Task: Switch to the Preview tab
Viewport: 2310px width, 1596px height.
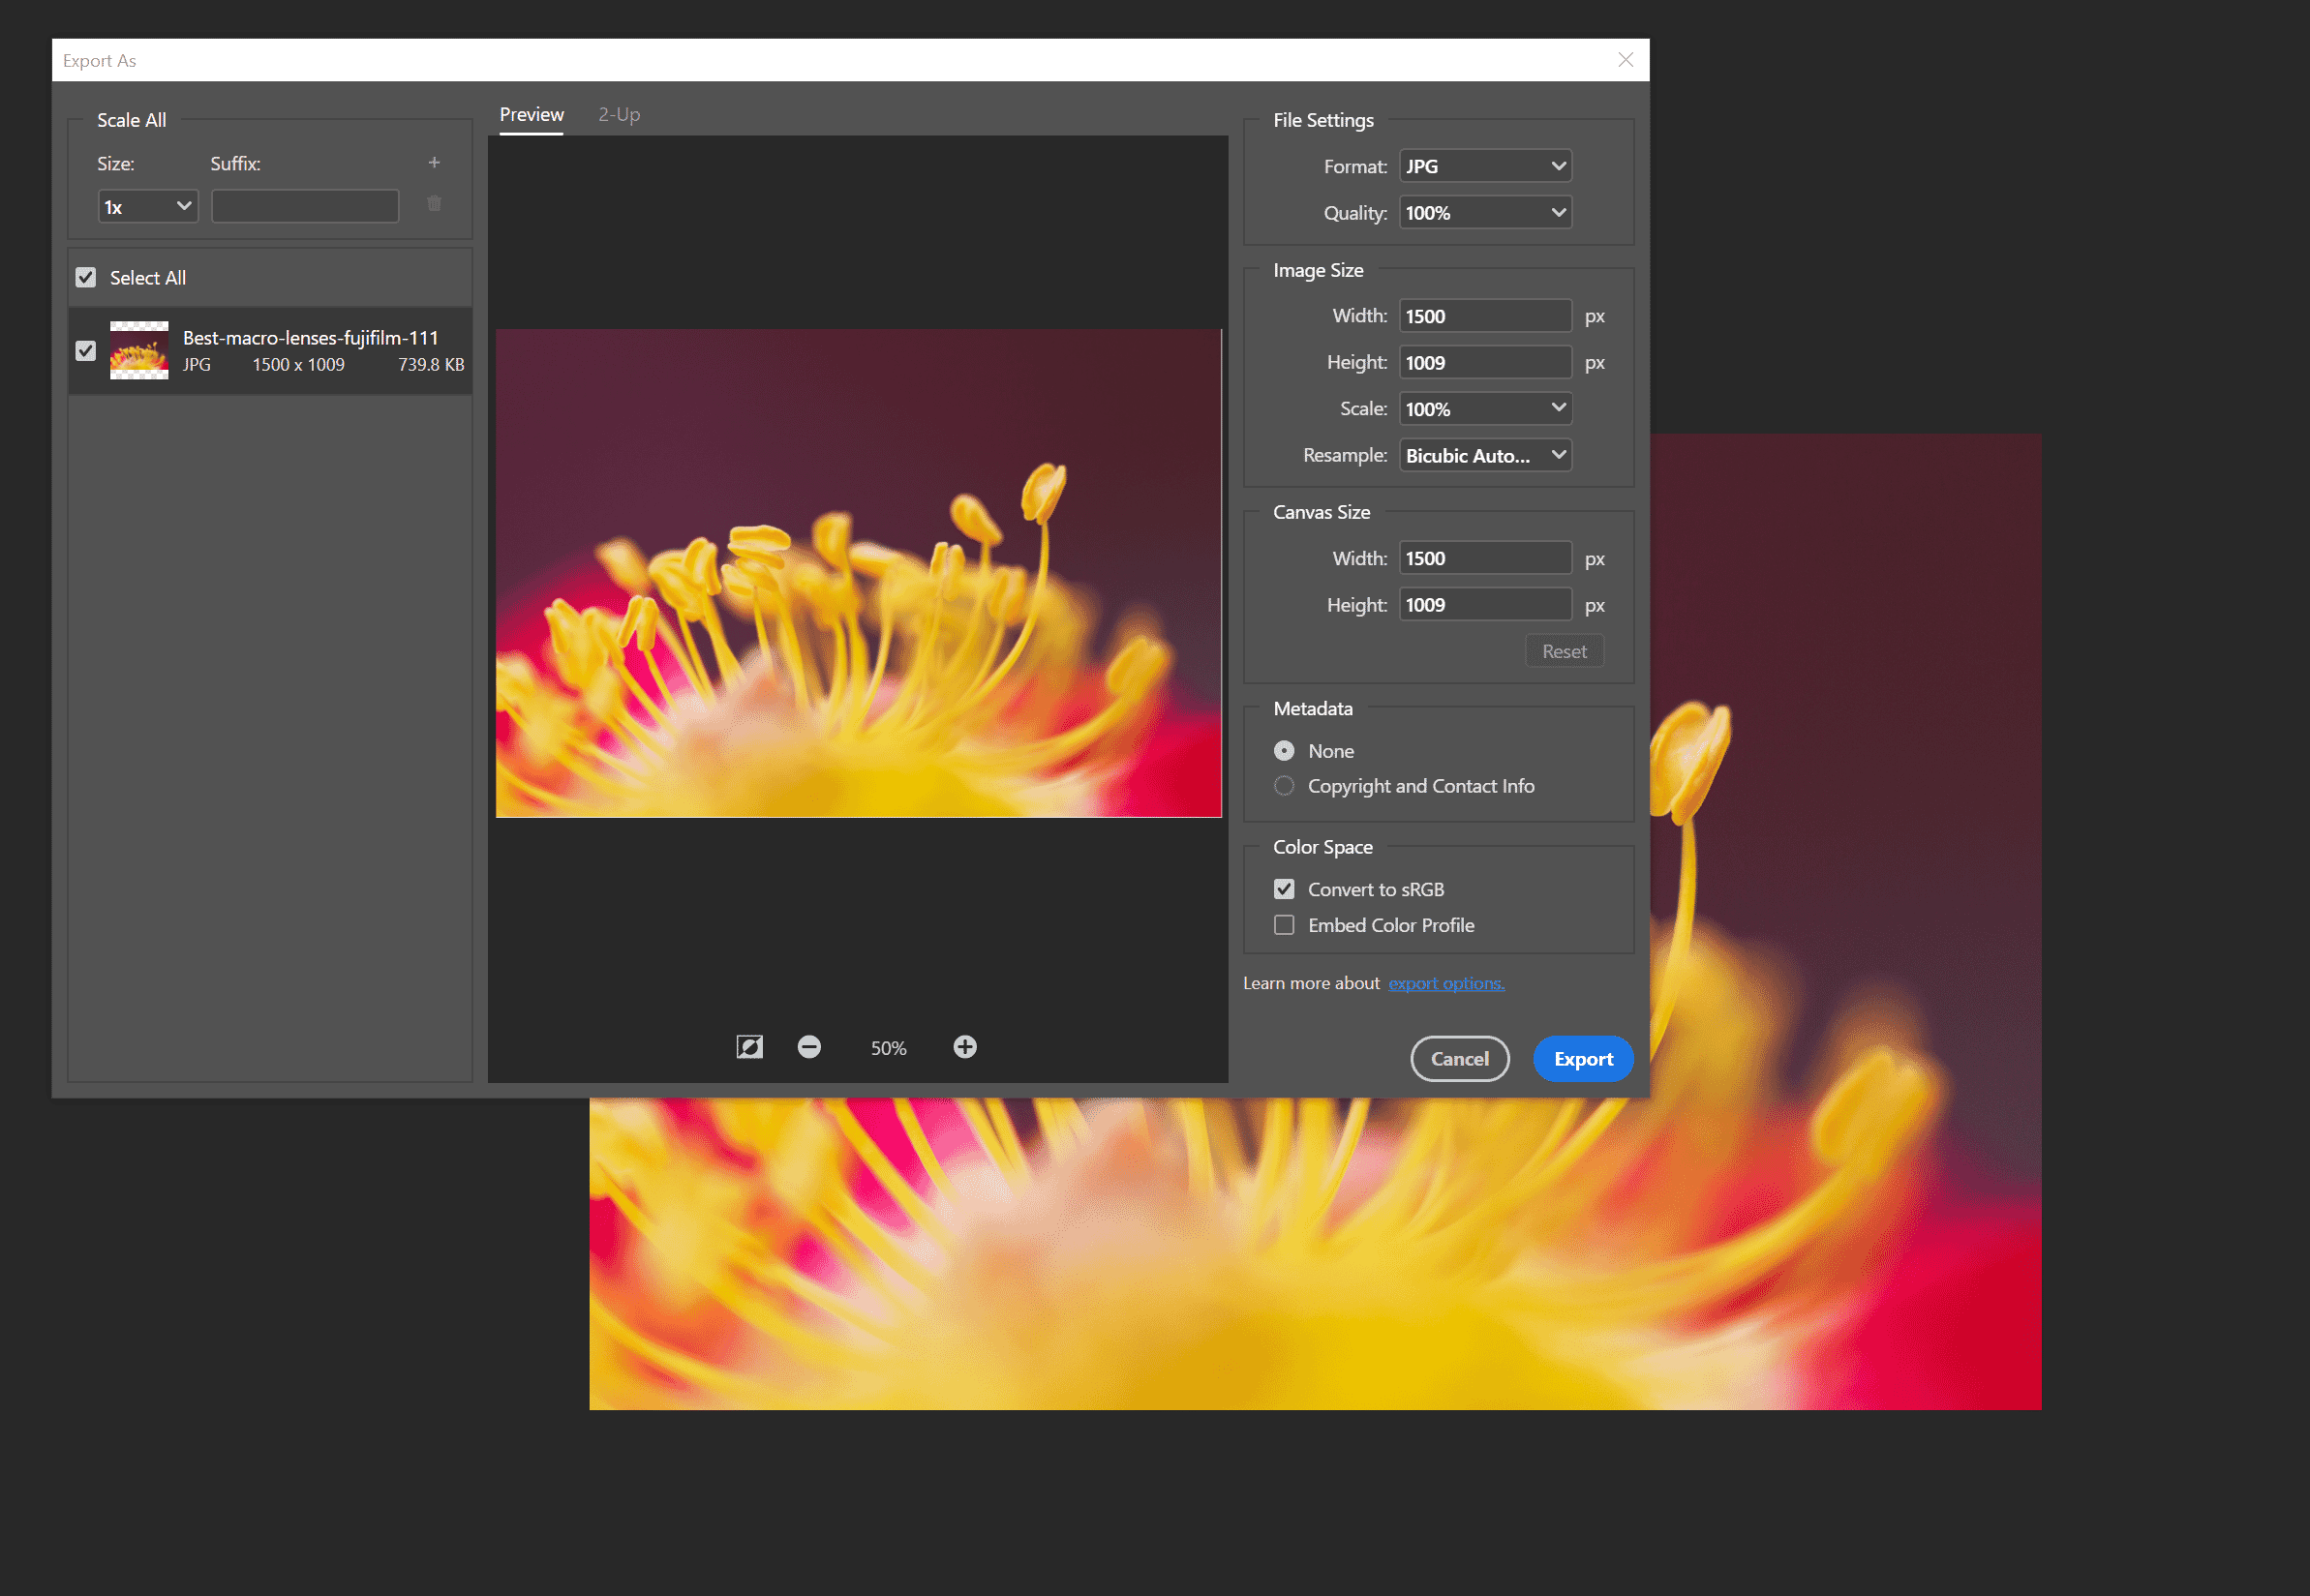Action: click(x=531, y=114)
